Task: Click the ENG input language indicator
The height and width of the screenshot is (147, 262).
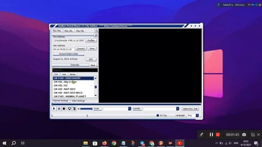Action: point(236,143)
